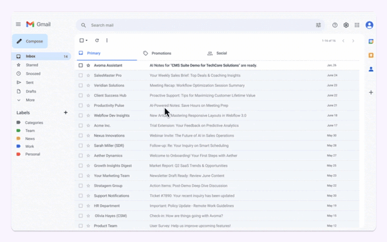
Task: Open Contacts side panel icon
Action: tap(371, 69)
